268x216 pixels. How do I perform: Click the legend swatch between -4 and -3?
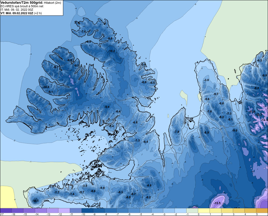pos(157,211)
